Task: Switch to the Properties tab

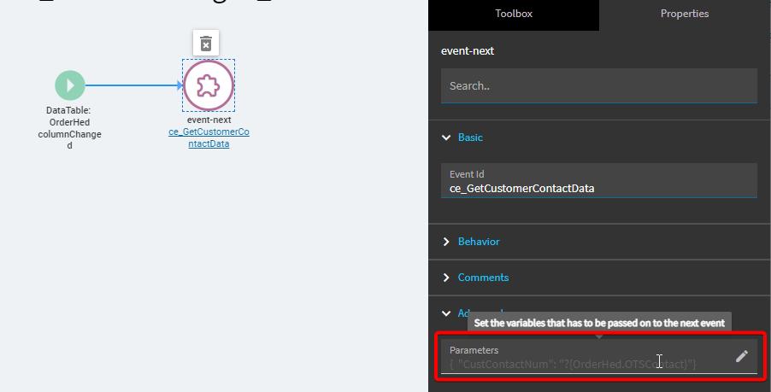Action: 684,14
